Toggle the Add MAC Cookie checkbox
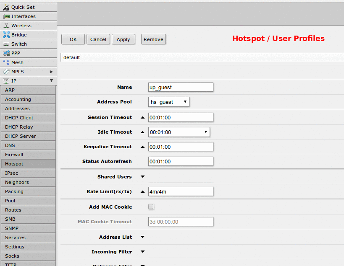The width and height of the screenshot is (344, 266). tap(151, 207)
